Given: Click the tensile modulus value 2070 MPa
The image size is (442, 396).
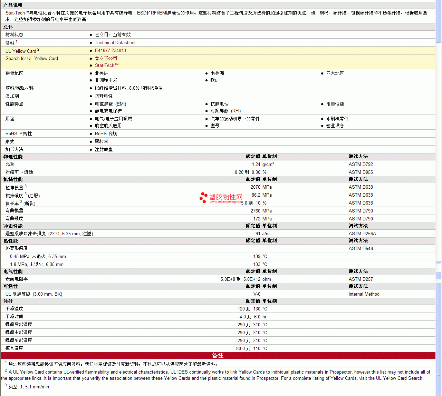Looking at the screenshot, I should [x=261, y=187].
